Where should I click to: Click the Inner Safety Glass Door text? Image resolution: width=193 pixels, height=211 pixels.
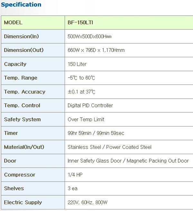95,161
